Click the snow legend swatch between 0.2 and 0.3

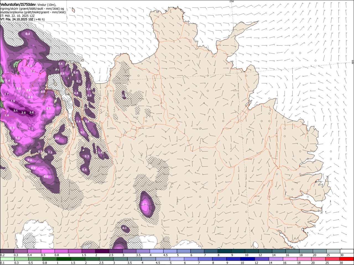pos(7,251)
